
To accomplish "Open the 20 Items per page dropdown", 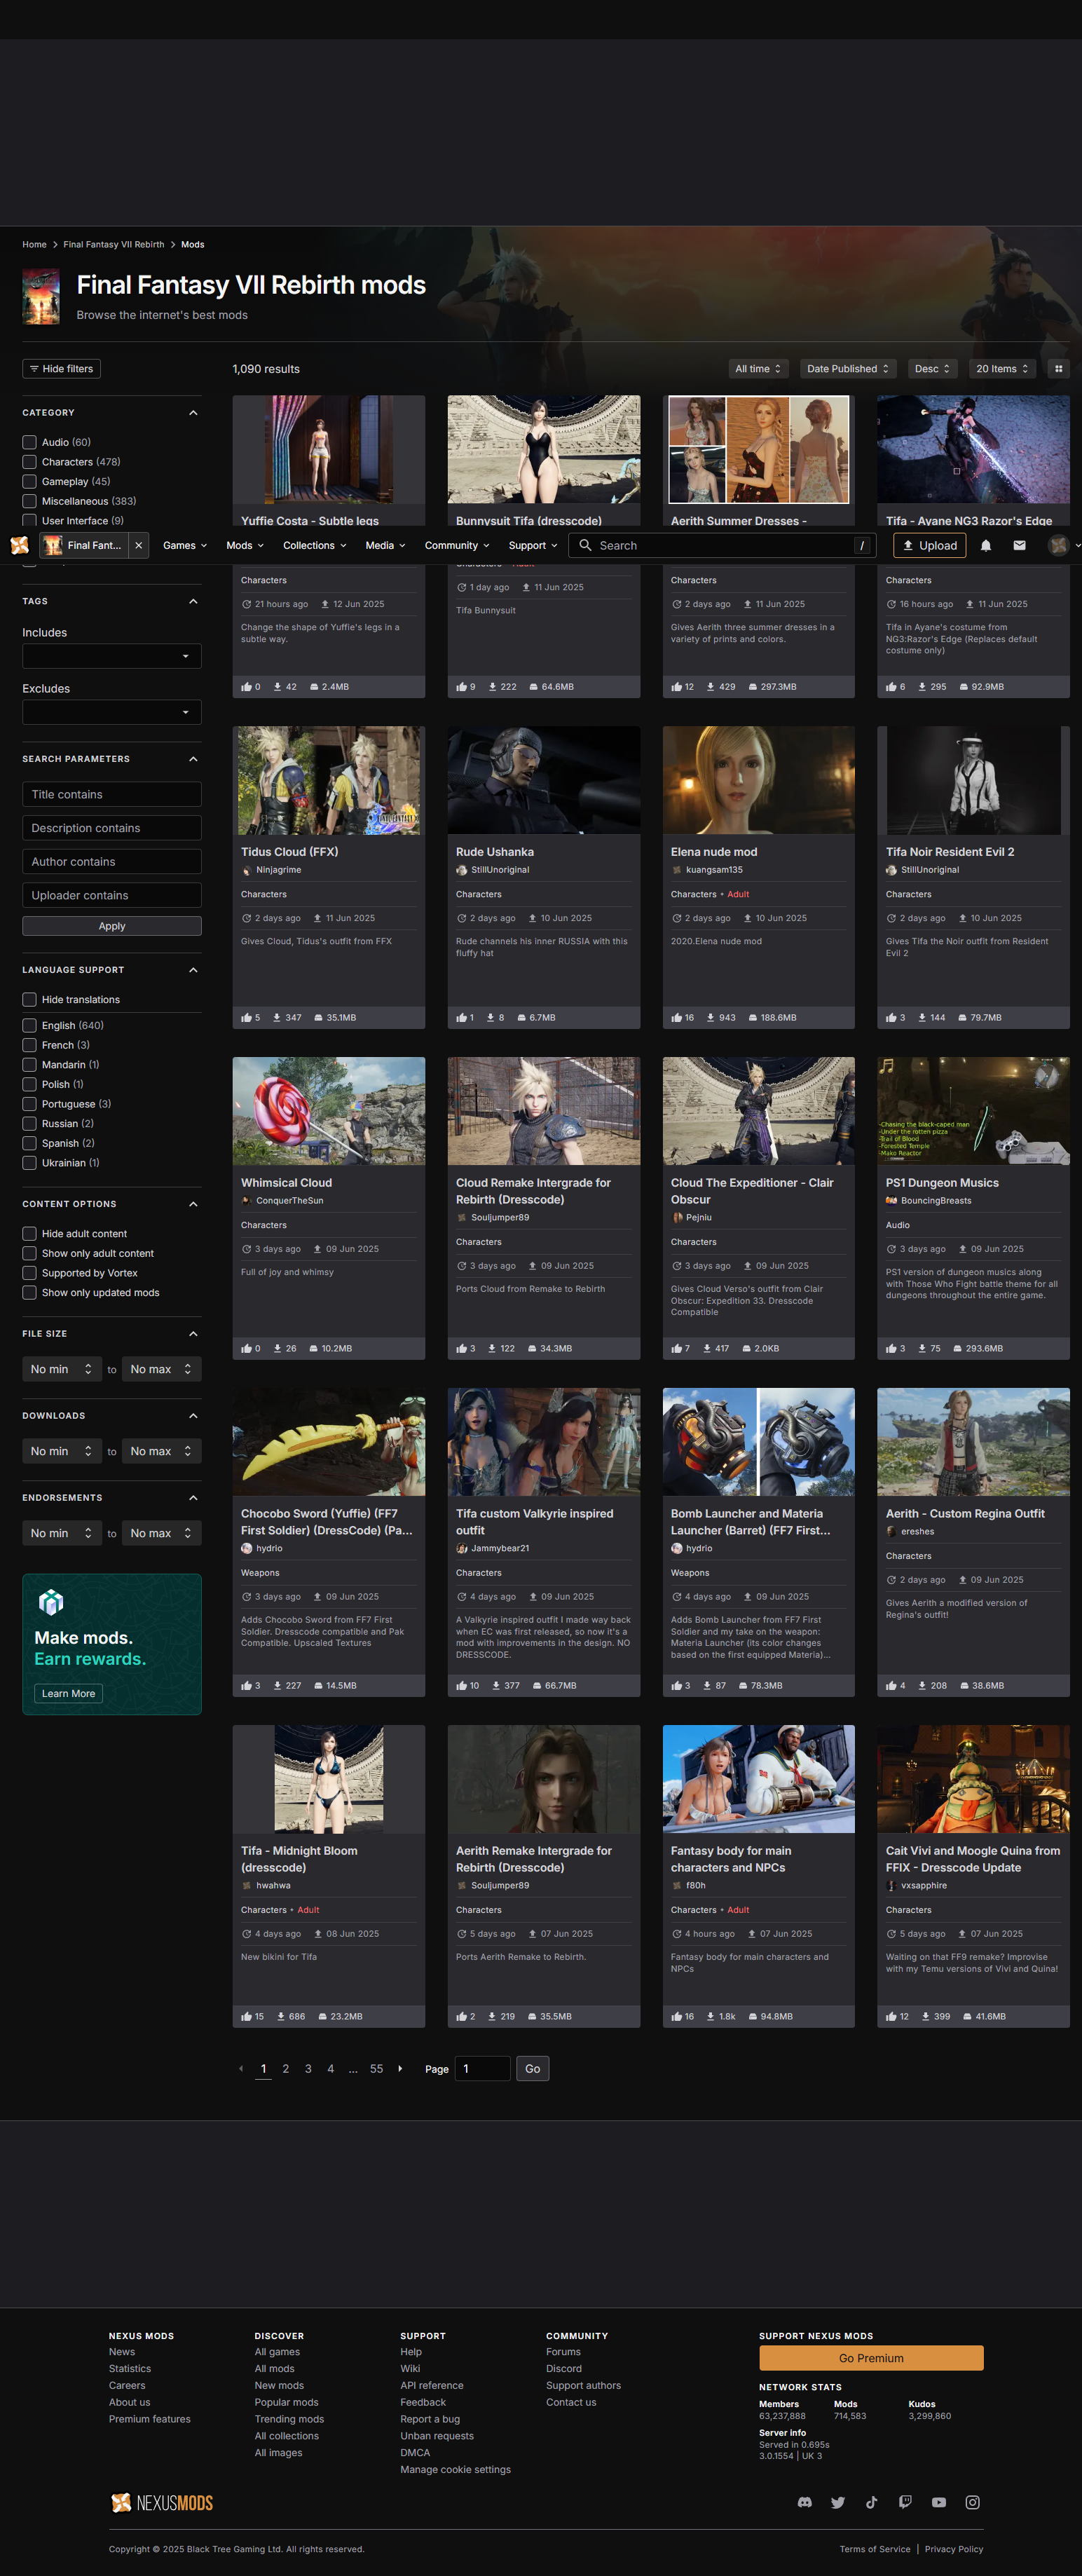I will click(x=1002, y=369).
